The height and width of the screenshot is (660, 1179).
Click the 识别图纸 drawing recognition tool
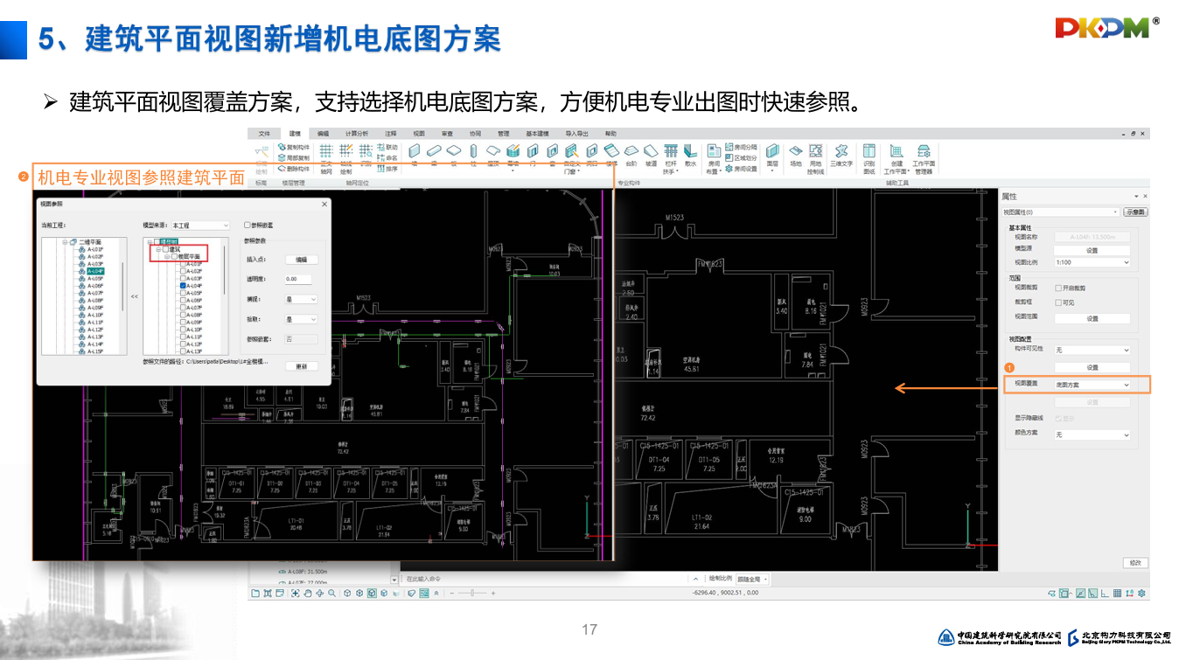pyautogui.click(x=869, y=158)
